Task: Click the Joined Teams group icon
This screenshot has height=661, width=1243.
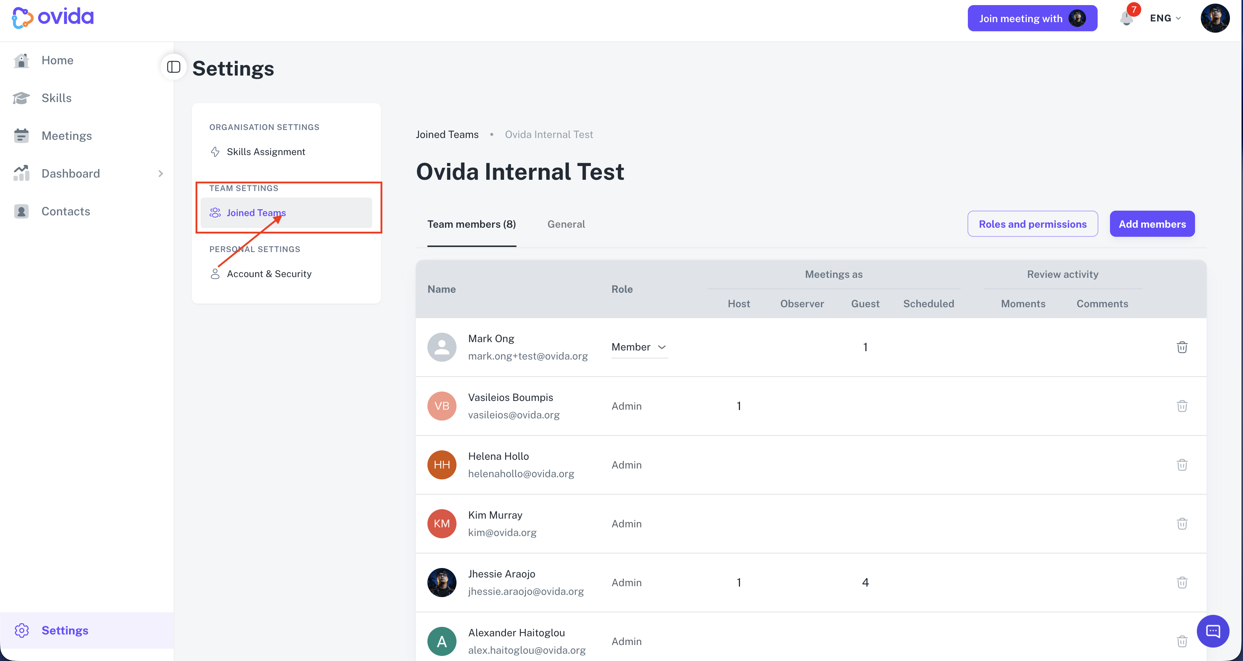Action: tap(215, 212)
